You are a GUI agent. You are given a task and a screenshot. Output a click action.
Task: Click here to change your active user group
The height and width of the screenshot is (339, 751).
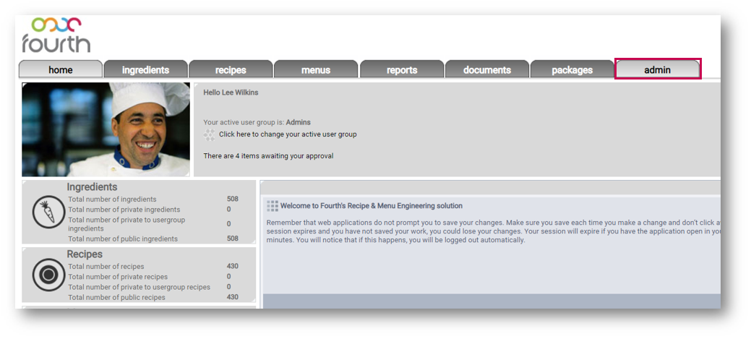click(288, 134)
